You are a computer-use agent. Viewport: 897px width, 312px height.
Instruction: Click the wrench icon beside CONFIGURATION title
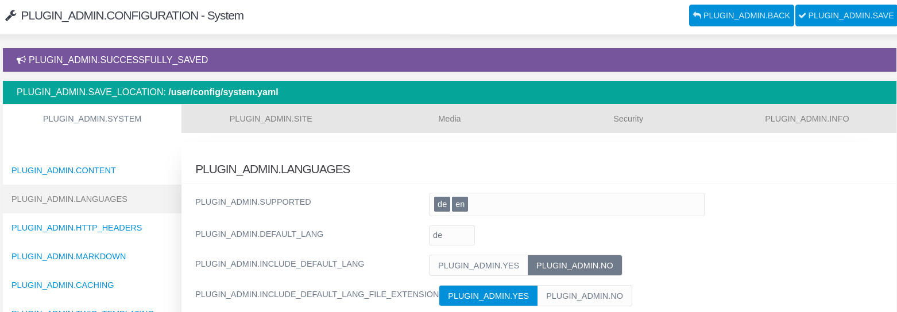(x=10, y=16)
